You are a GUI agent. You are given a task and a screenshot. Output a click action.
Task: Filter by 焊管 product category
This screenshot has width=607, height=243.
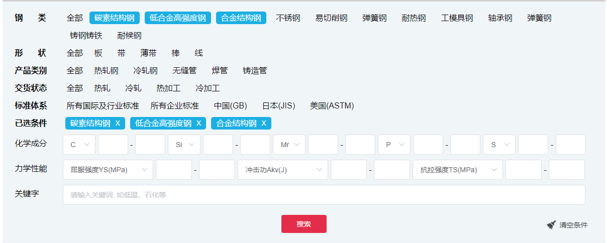click(x=220, y=71)
